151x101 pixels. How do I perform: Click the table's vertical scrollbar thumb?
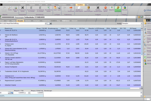click(142, 43)
